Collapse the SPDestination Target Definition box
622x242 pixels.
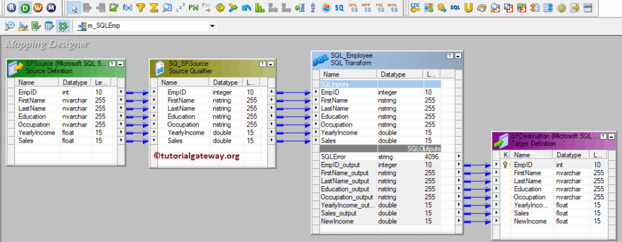pos(611,137)
